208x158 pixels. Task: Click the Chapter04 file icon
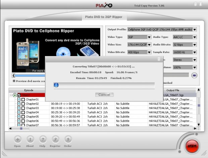point(19,112)
